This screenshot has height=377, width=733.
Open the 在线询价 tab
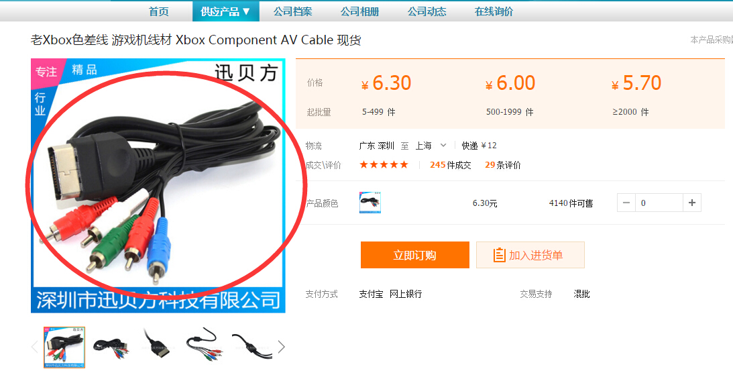coord(494,11)
